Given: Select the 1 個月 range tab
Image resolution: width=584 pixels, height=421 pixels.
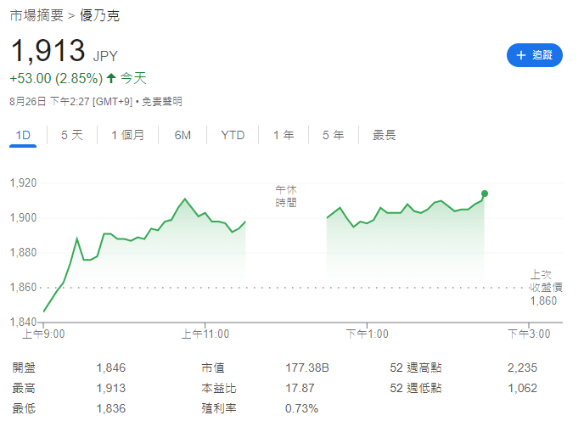Looking at the screenshot, I should pyautogui.click(x=127, y=135).
